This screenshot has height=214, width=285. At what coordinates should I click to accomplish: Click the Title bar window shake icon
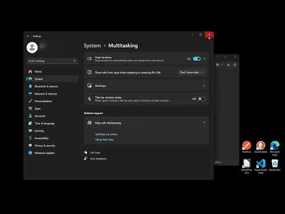[90, 99]
